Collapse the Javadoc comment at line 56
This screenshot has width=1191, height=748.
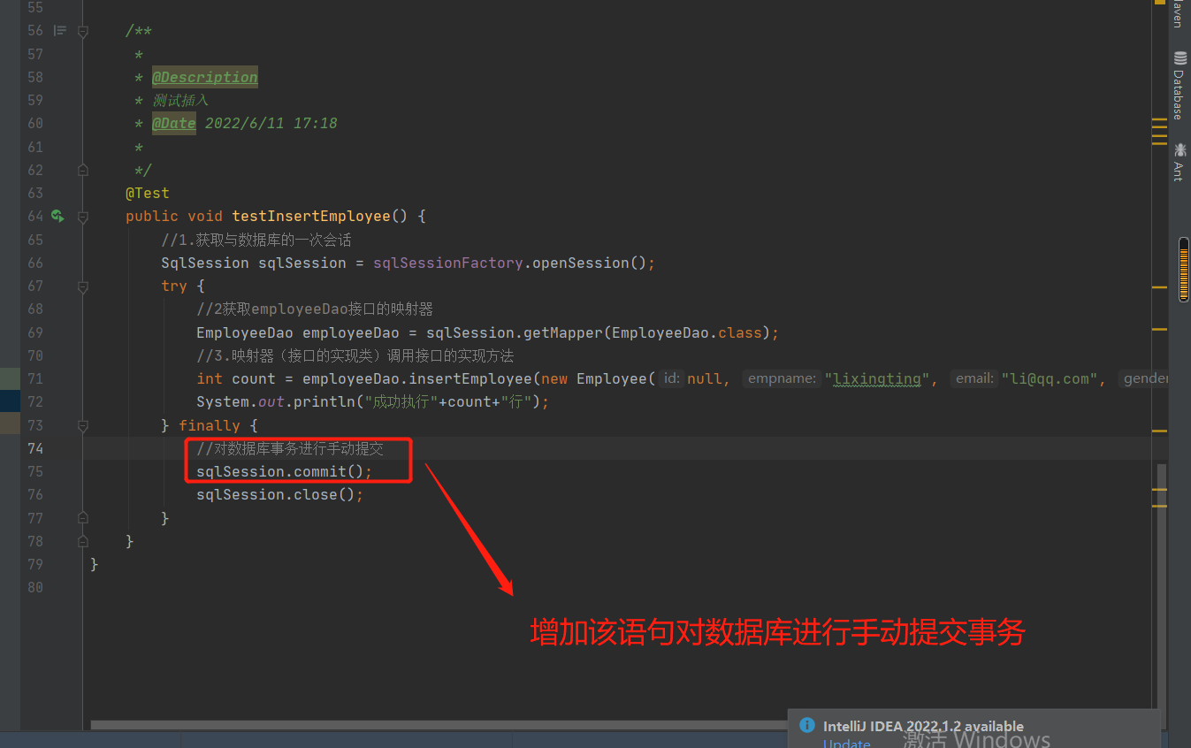(82, 31)
